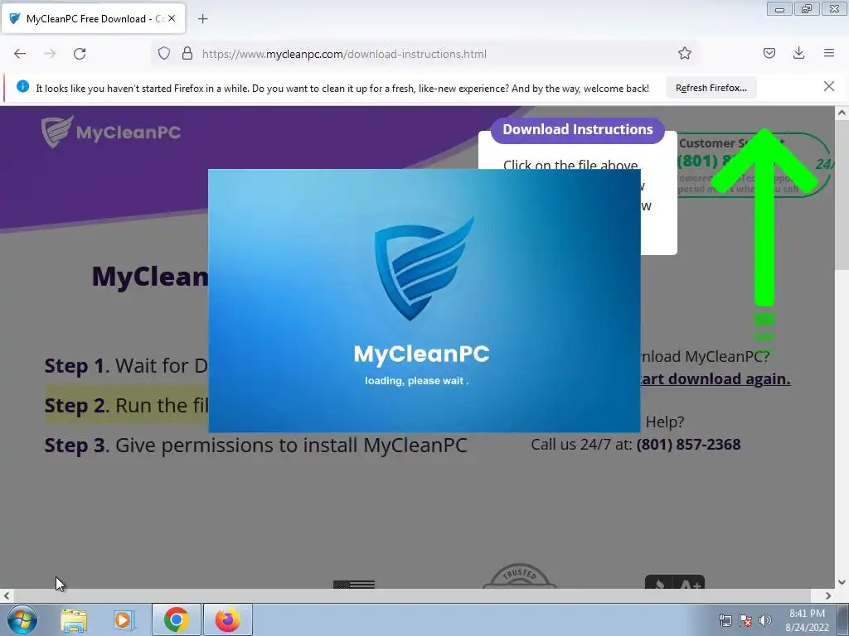The width and height of the screenshot is (849, 636).
Task: Minimize the Firefox window
Action: 779,9
